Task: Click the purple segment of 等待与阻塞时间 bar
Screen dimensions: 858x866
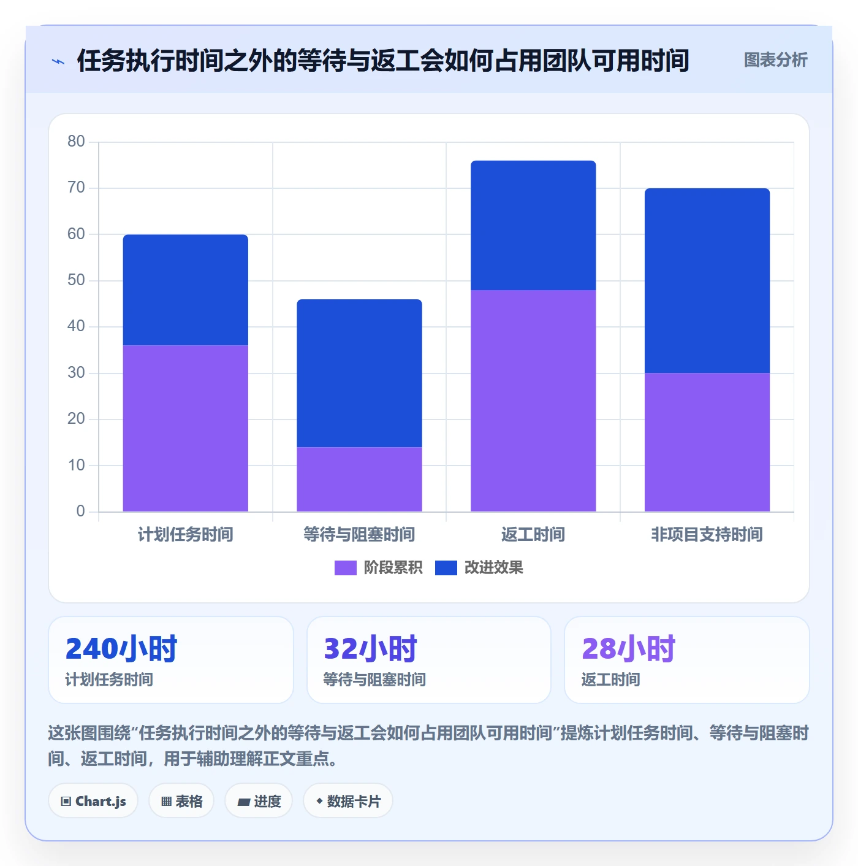Action: pos(360,479)
